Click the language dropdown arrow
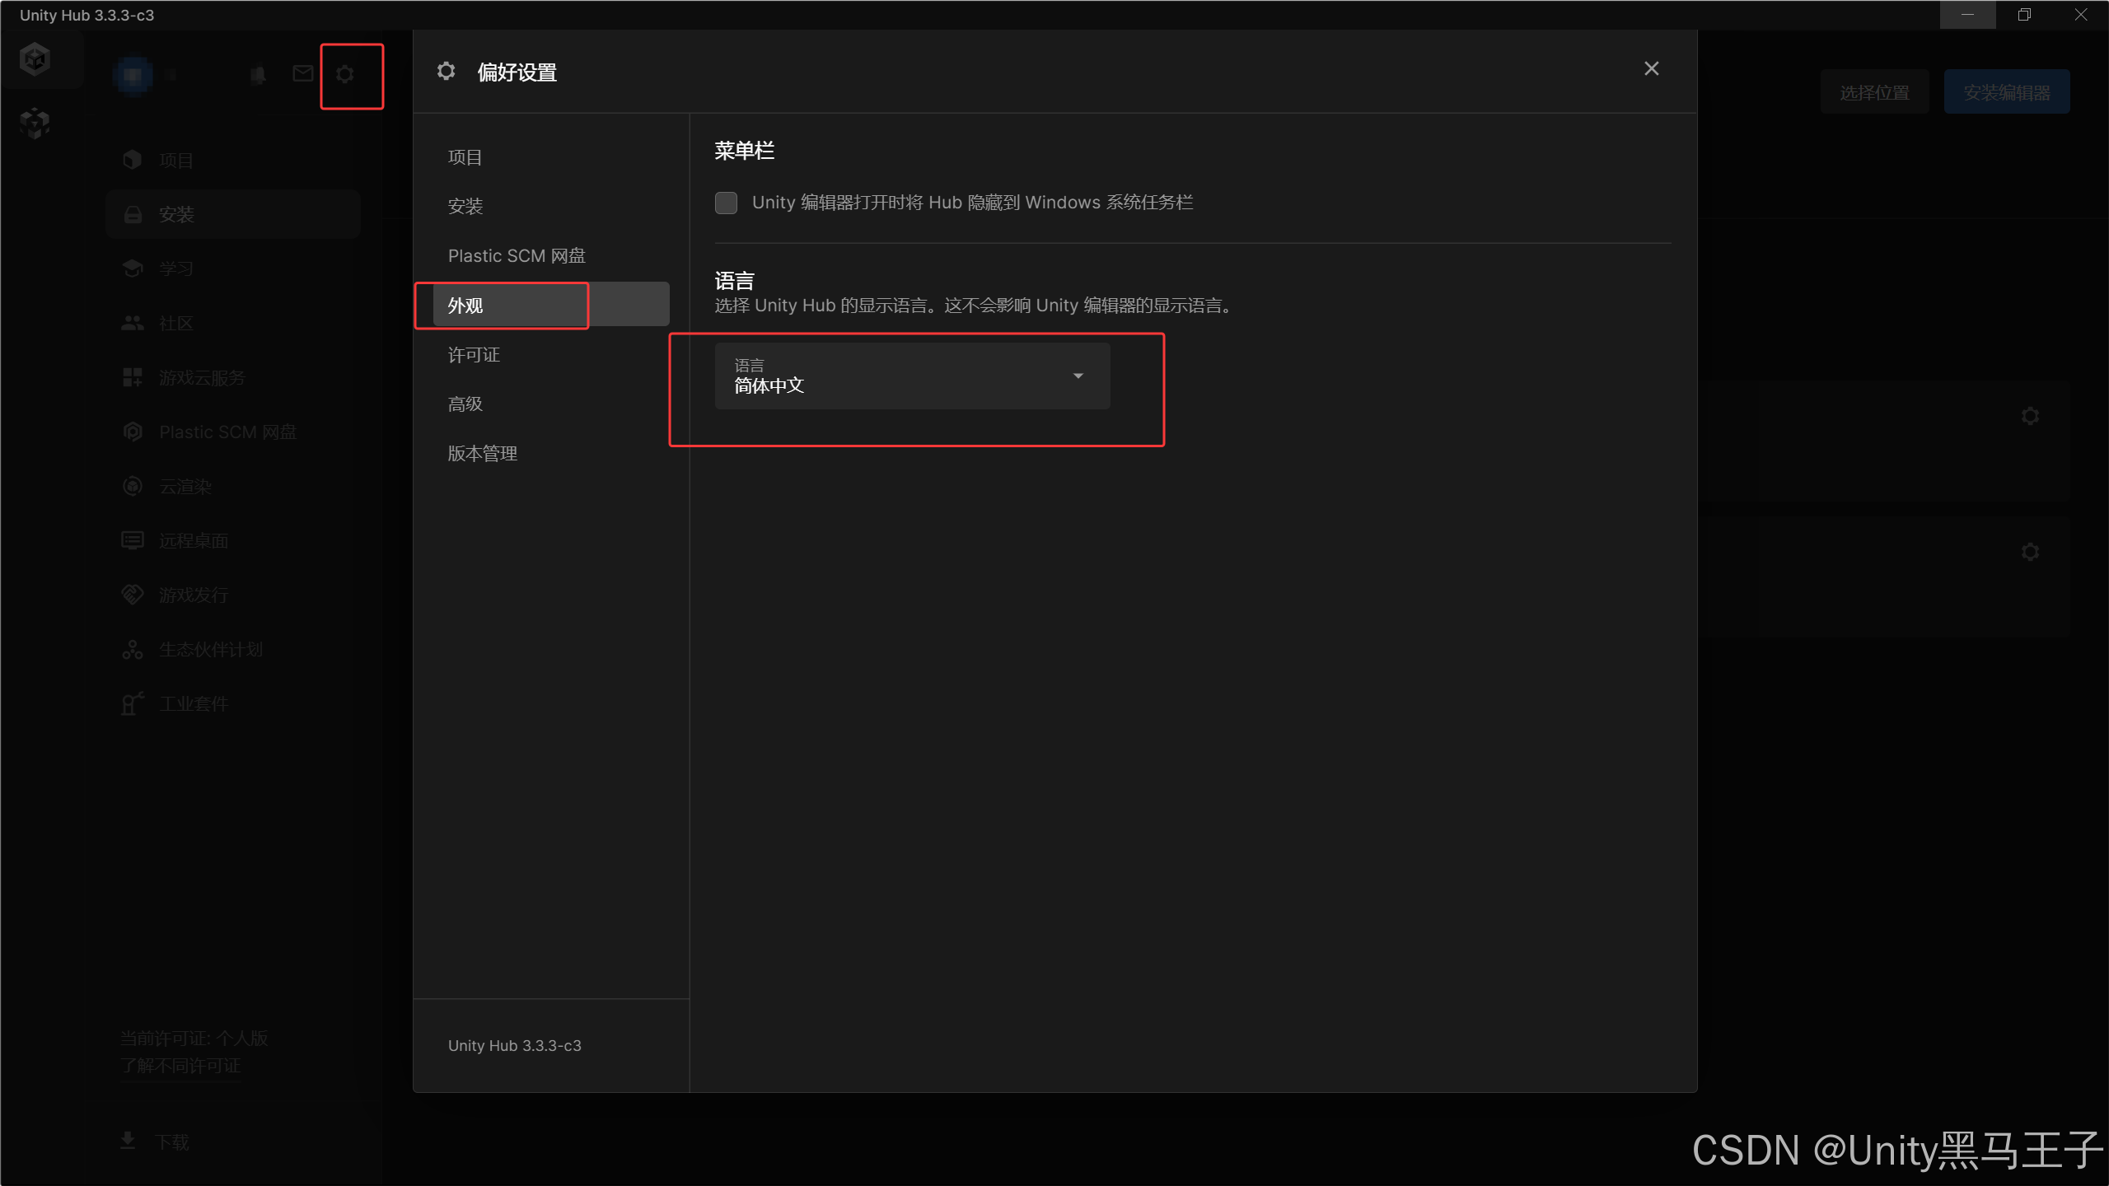 (x=1078, y=376)
